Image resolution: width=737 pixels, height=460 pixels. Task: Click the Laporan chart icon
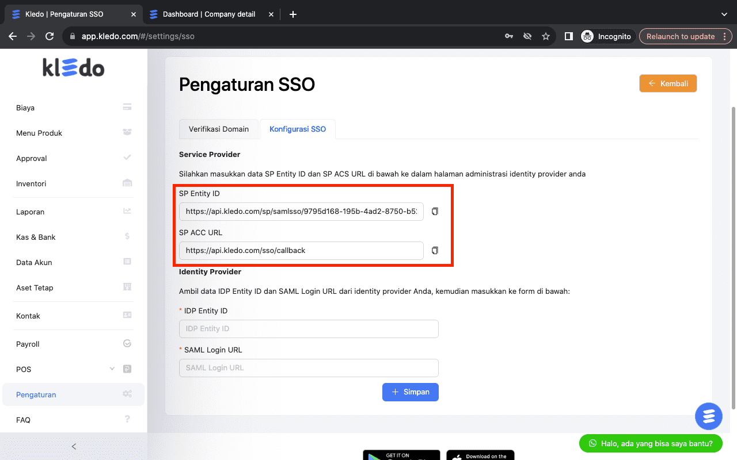[127, 211]
